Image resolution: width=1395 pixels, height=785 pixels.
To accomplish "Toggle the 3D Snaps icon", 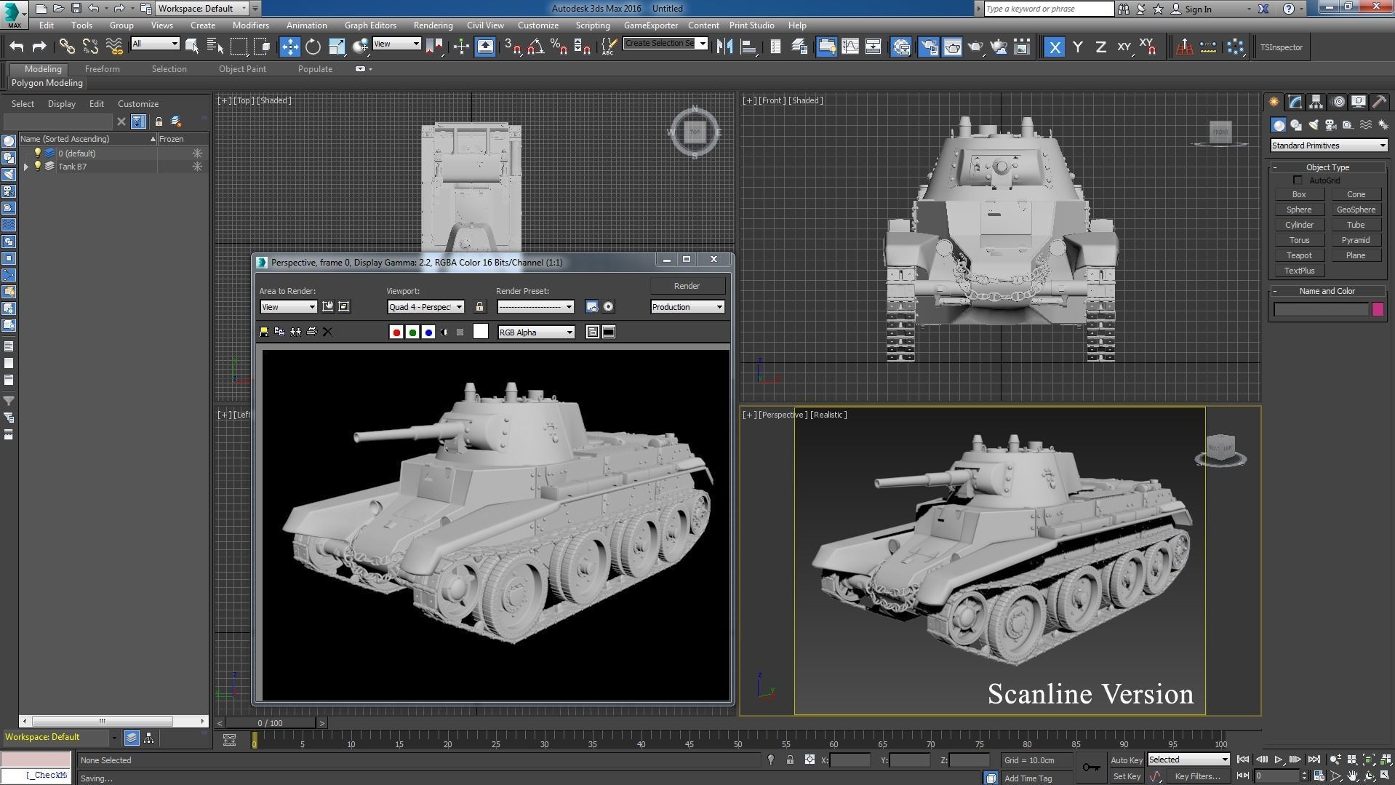I will coord(513,47).
